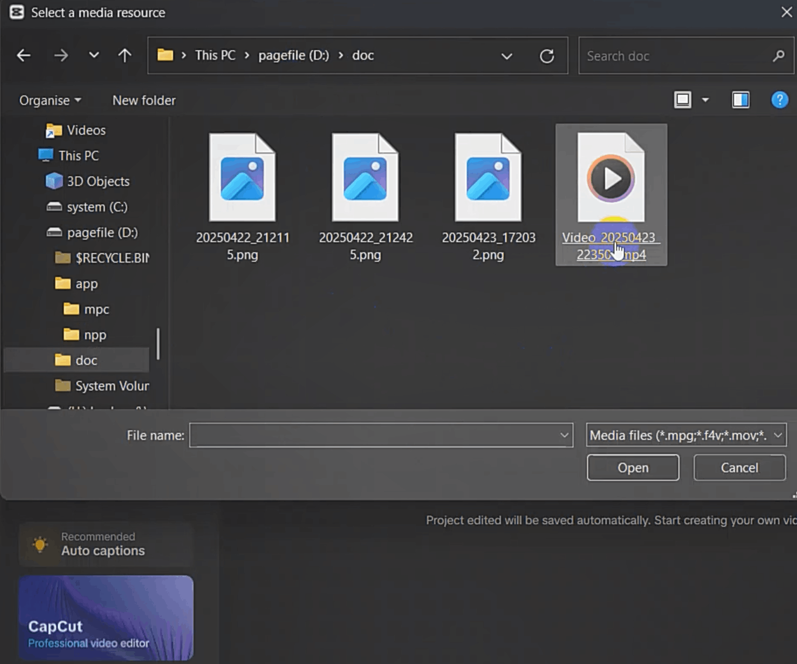Click the view layout icon
The height and width of the screenshot is (664, 797).
coord(683,100)
